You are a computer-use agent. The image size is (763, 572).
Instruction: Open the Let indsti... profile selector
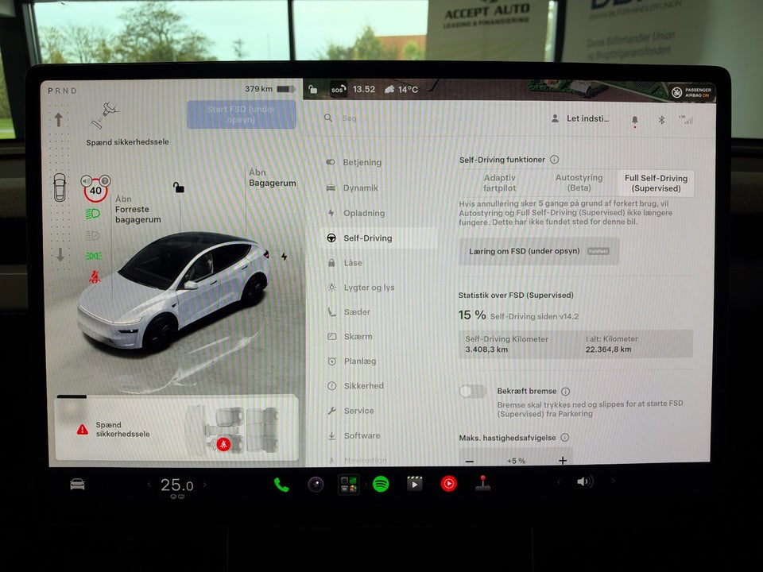tap(580, 118)
